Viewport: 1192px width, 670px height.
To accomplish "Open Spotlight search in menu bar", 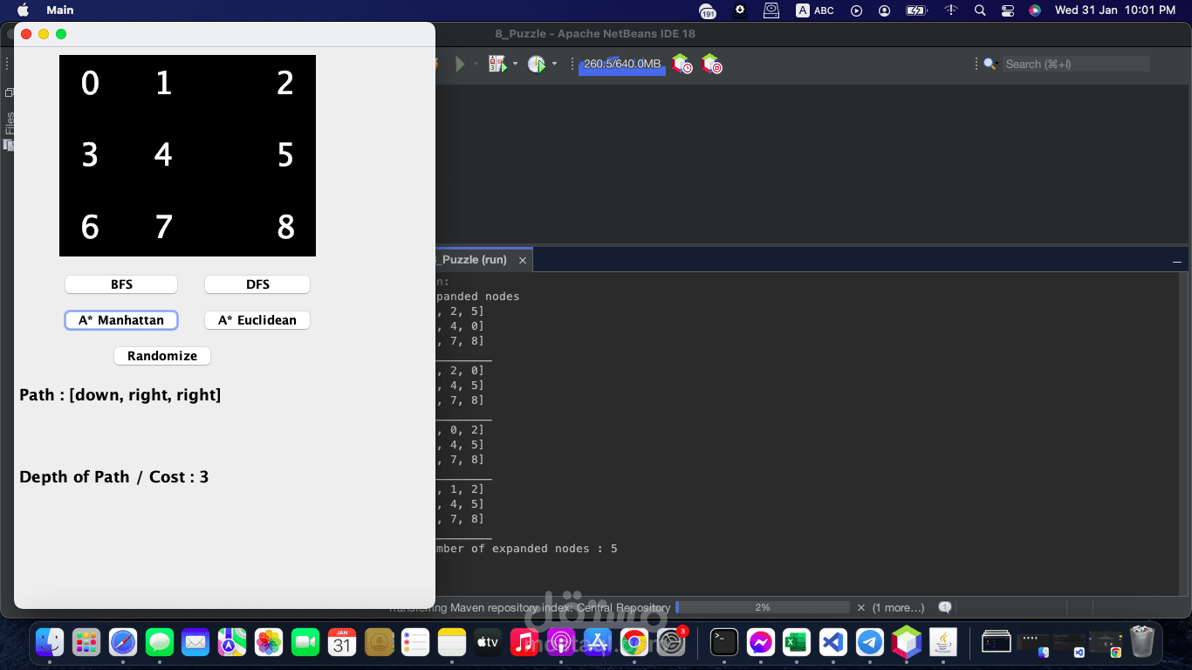I will pyautogui.click(x=980, y=10).
